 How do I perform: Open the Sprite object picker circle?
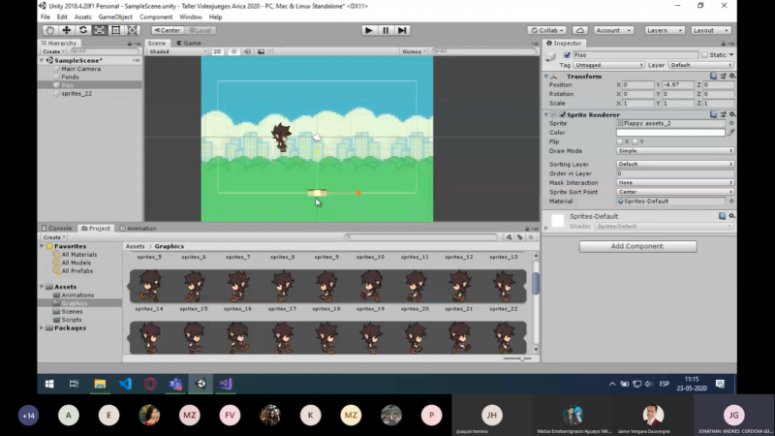click(x=731, y=123)
